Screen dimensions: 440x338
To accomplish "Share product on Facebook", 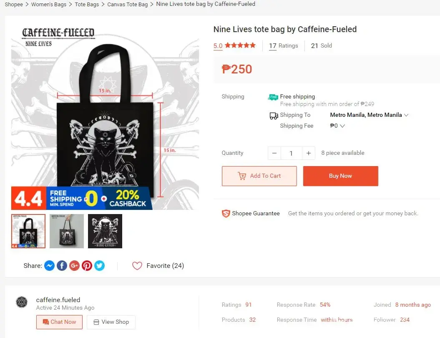I will (x=62, y=265).
